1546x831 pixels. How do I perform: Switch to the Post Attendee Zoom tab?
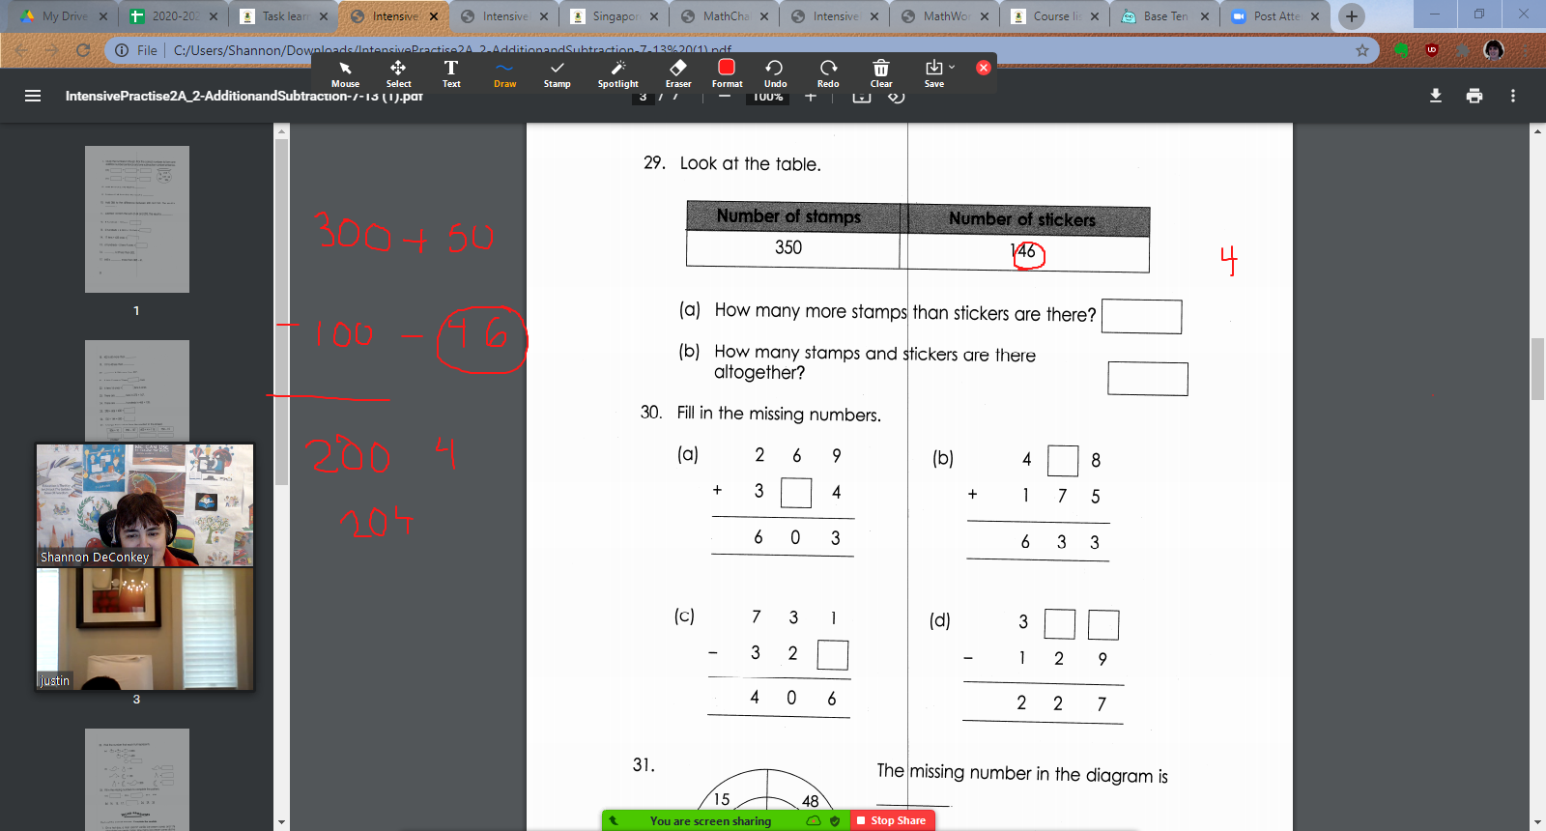pos(1275,16)
